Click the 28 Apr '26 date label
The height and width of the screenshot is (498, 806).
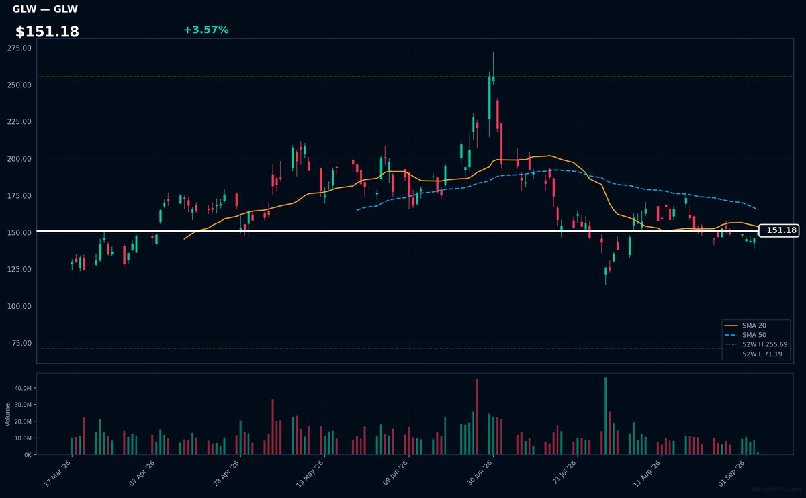click(228, 475)
